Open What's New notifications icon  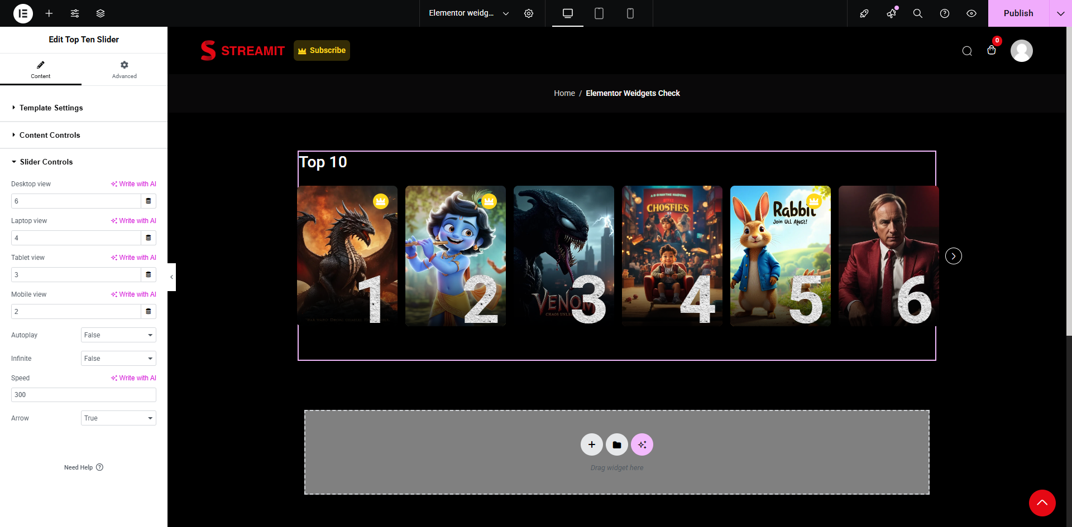(x=891, y=13)
